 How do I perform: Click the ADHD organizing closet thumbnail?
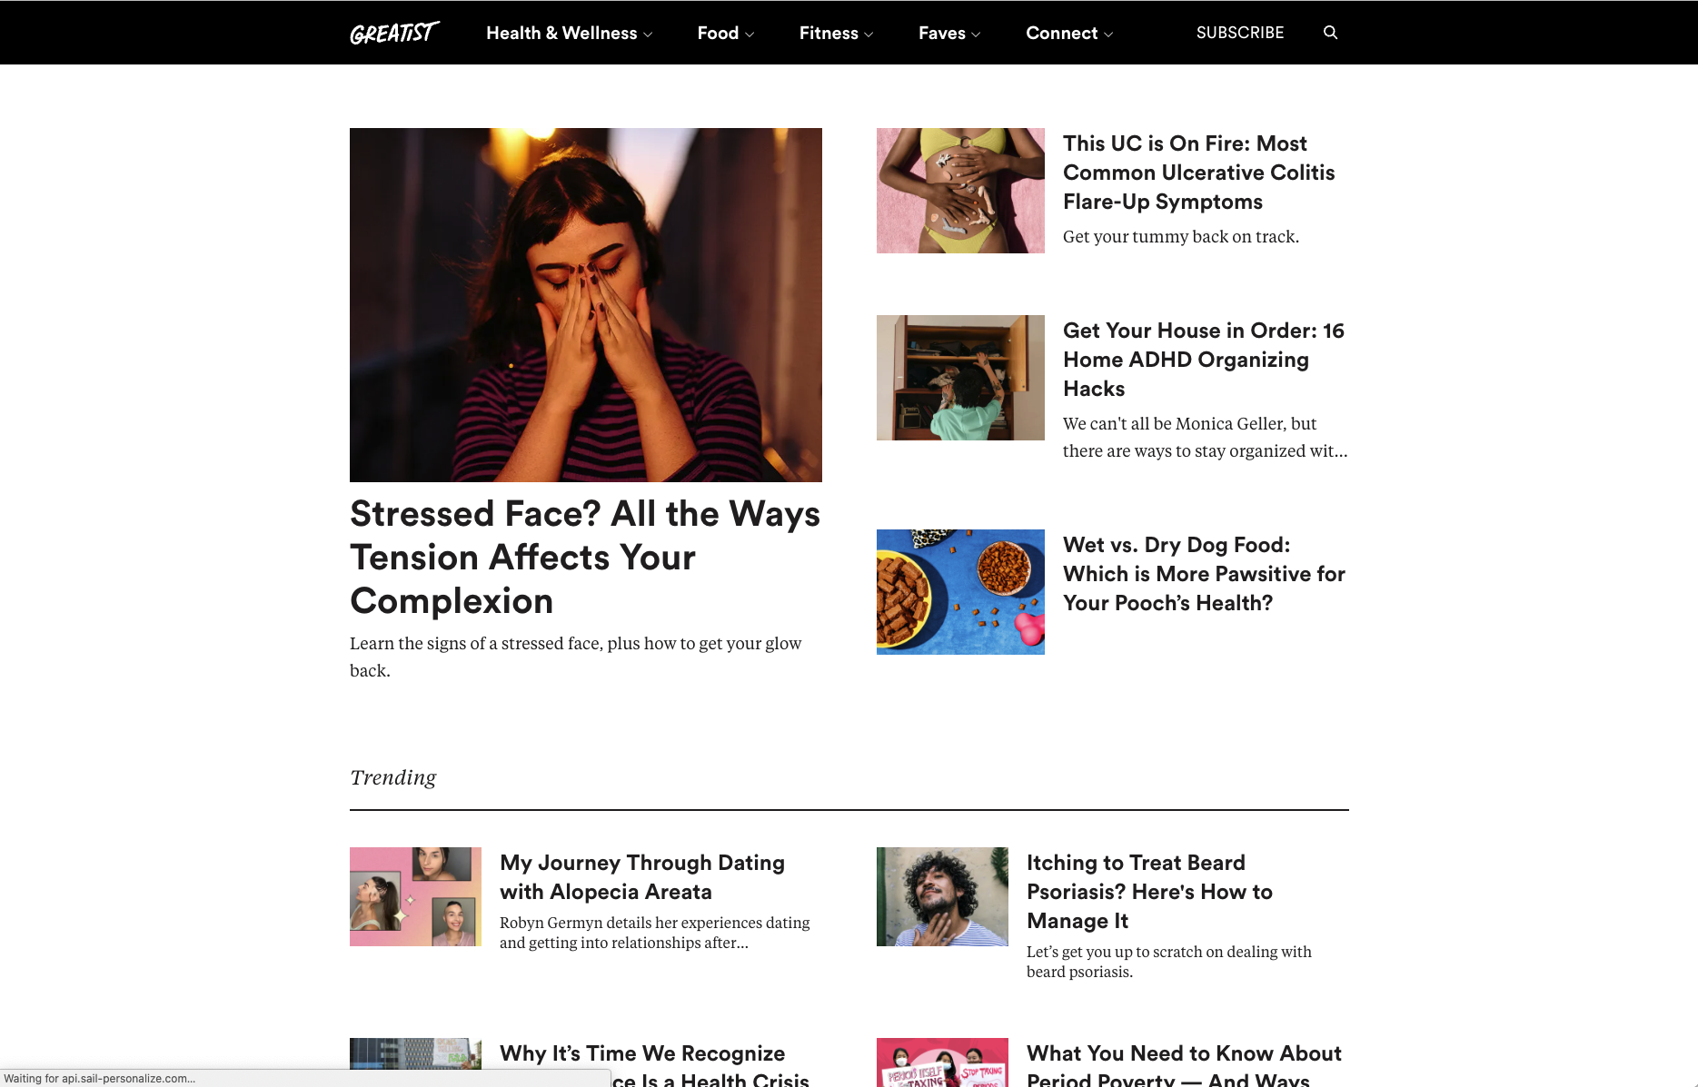click(960, 378)
